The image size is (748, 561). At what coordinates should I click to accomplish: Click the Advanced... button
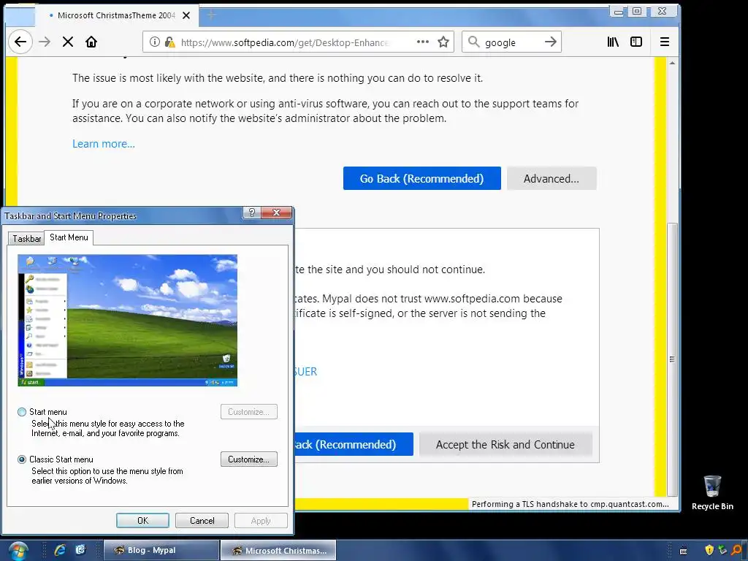pyautogui.click(x=552, y=178)
